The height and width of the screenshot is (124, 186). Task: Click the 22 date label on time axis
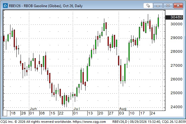(61, 113)
